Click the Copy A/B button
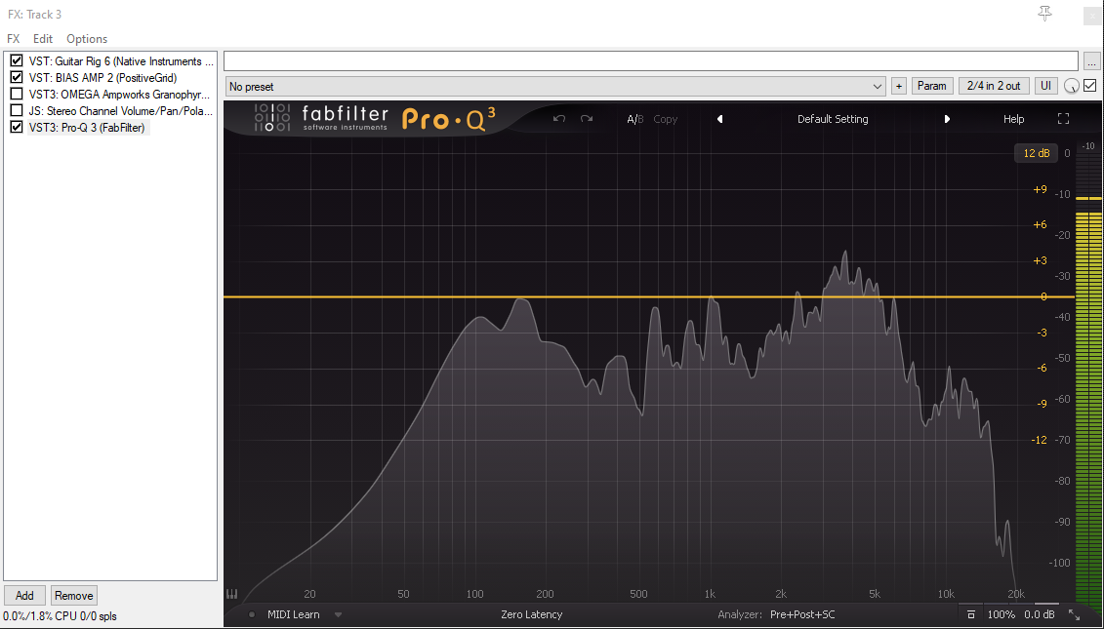The width and height of the screenshot is (1104, 629). point(666,119)
